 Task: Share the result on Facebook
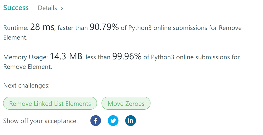[95, 121]
